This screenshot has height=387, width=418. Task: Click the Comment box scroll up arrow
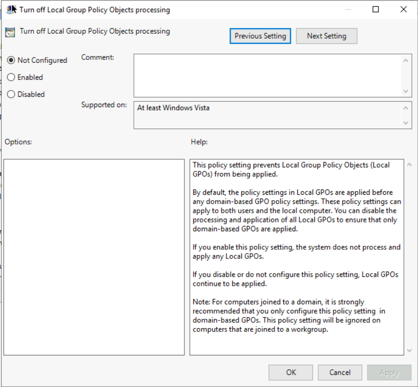[x=406, y=60]
